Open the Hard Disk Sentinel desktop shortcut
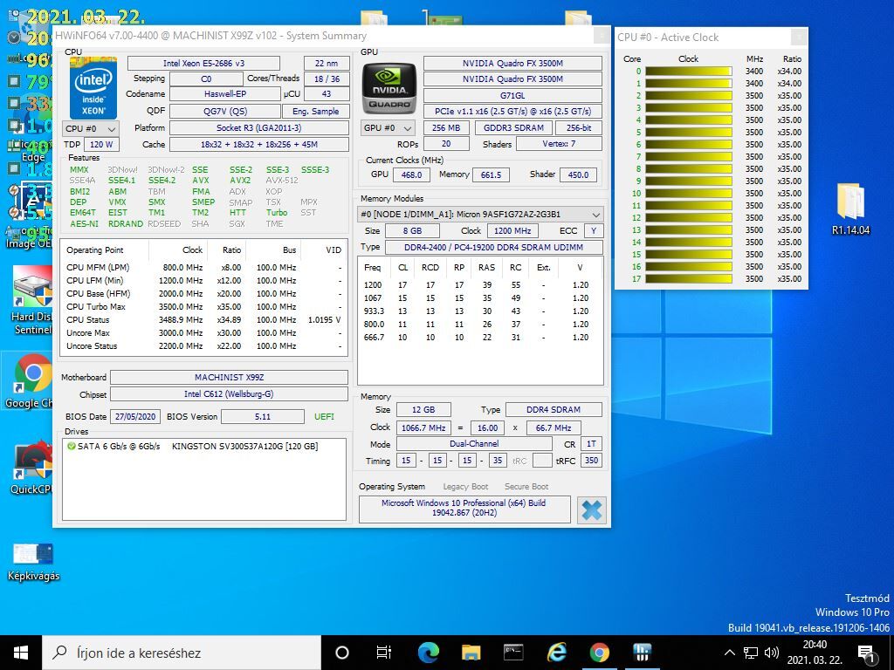This screenshot has width=894, height=670. (31, 301)
